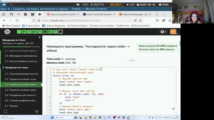214x120 pixels.
Task: Open the Fedora Project bookmarks folder
Action: coord(77,26)
